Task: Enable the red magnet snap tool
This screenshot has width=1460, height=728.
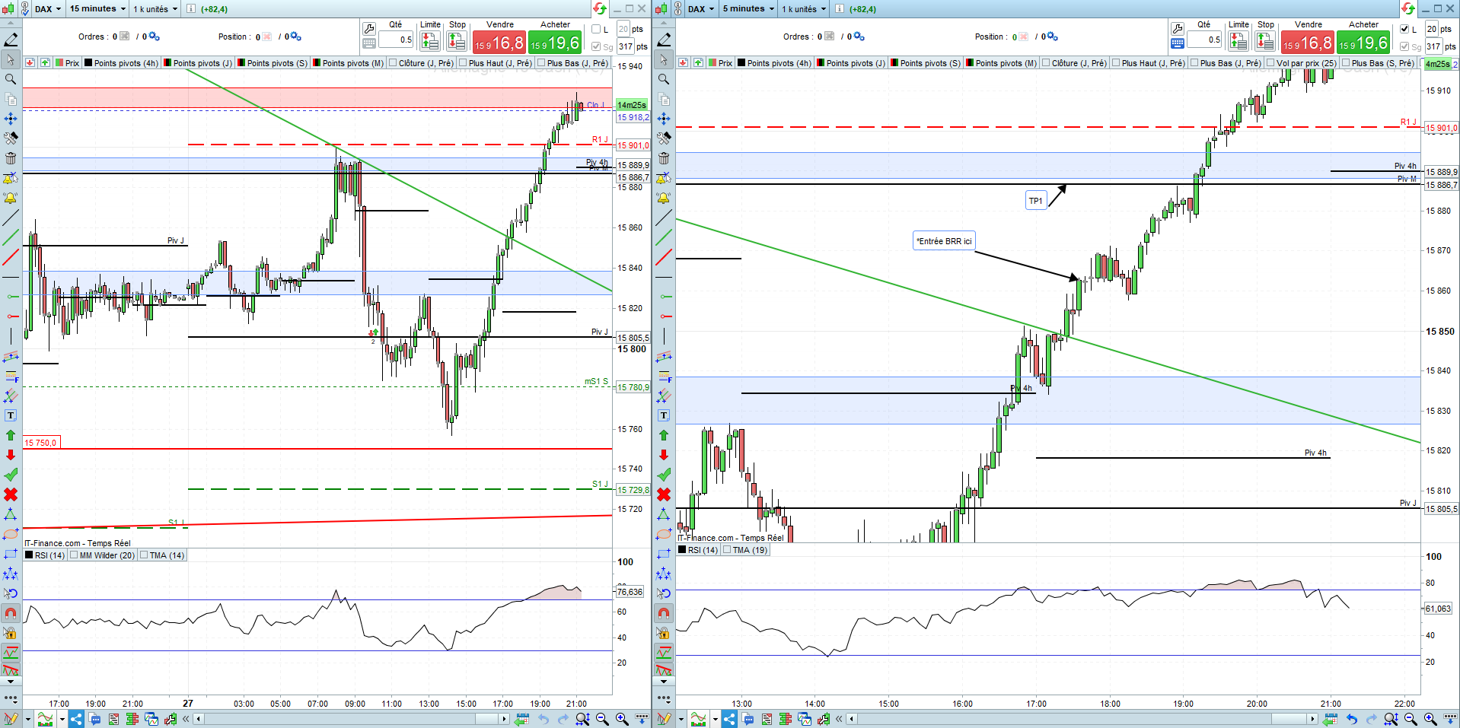Action: pyautogui.click(x=11, y=613)
